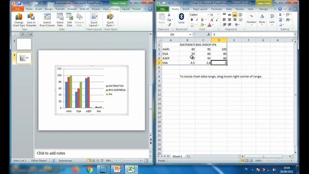The height and width of the screenshot is (174, 309).
Task: Click the Fill icon in Editing group
Action: tap(281, 20)
